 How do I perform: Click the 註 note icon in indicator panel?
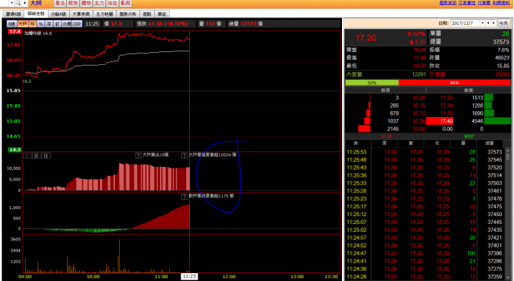tap(46, 155)
